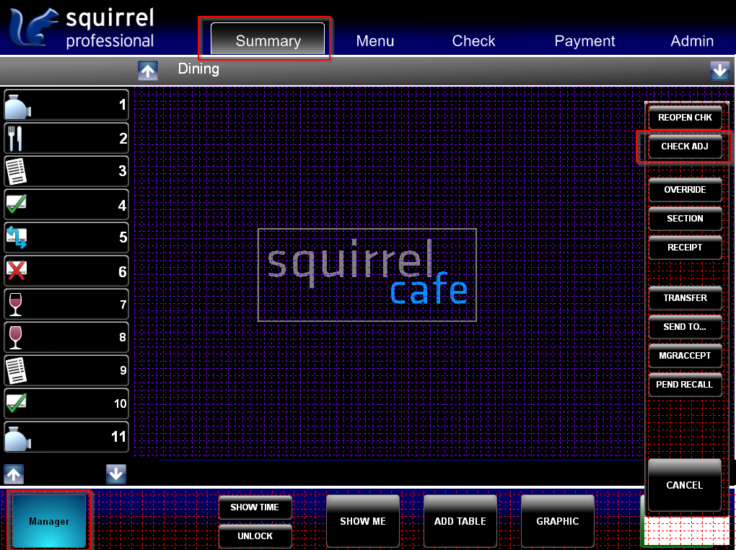This screenshot has width=736, height=550.
Task: Click the REOPEN CHK button
Action: (x=685, y=118)
